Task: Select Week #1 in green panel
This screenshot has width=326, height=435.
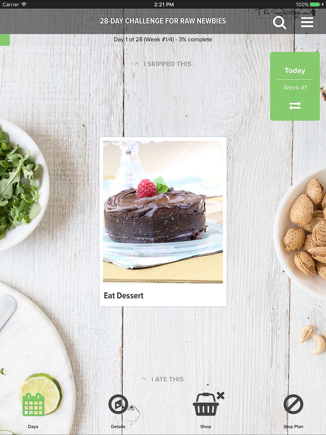Action: click(295, 88)
